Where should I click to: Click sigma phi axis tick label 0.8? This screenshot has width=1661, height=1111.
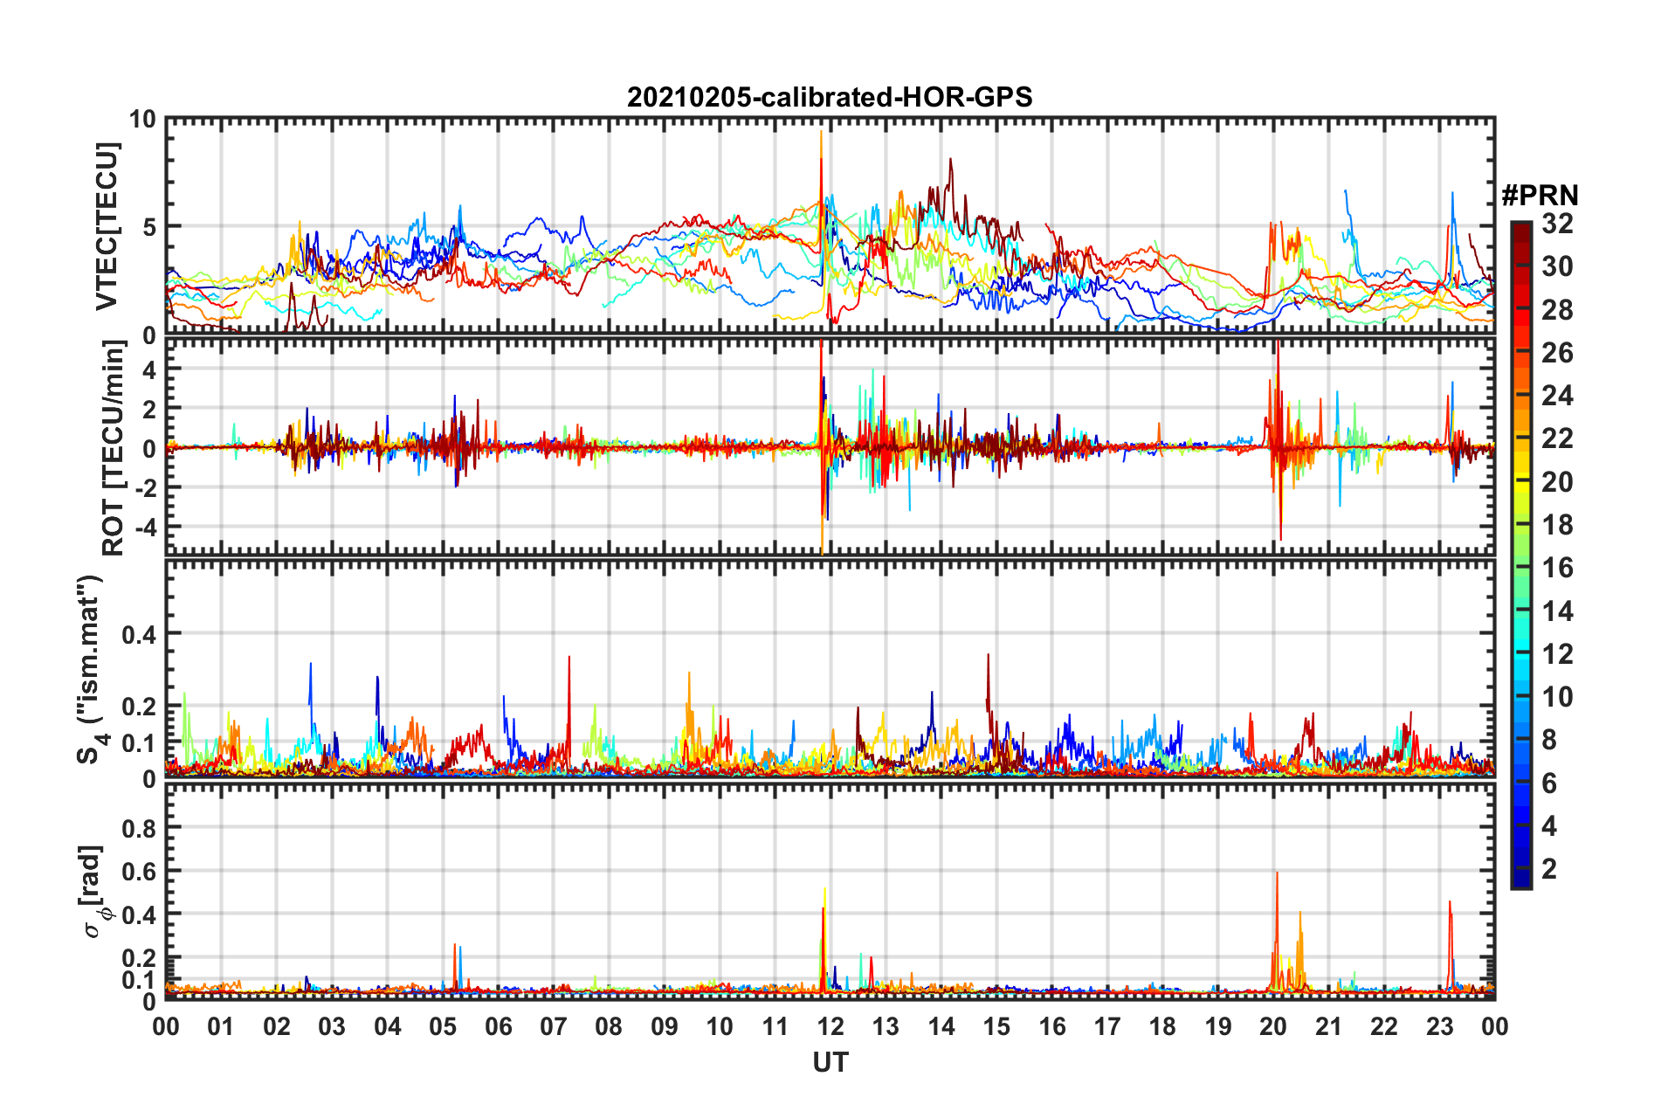coord(140,828)
